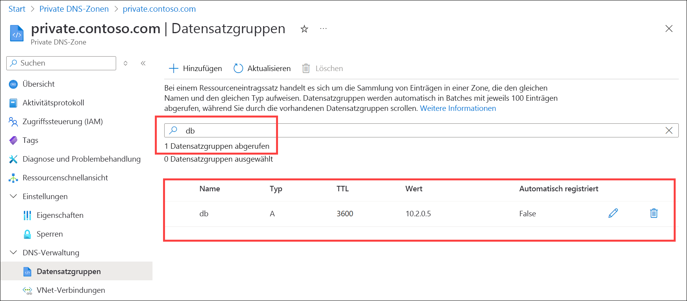Click the 10.2.0.5 value cell
This screenshot has height=301, width=687.
click(418, 214)
